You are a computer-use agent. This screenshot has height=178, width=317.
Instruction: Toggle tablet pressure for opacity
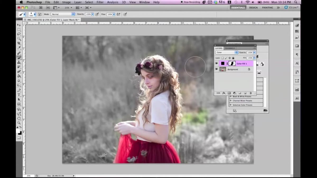97,14
